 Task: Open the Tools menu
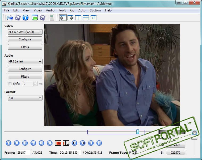click(62, 10)
